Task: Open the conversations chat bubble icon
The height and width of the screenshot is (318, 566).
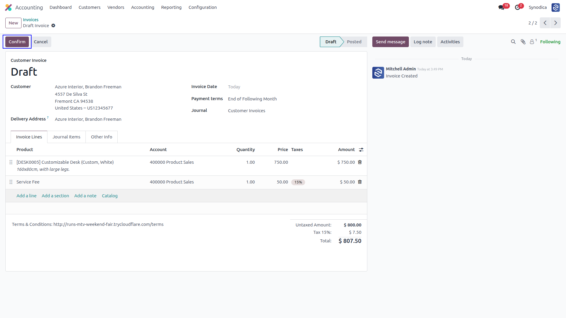Action: point(501,7)
